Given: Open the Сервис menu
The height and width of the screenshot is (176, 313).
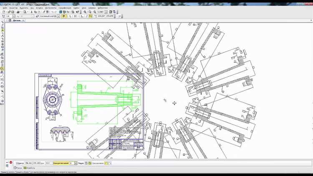Looking at the screenshot, I should point(76,8).
